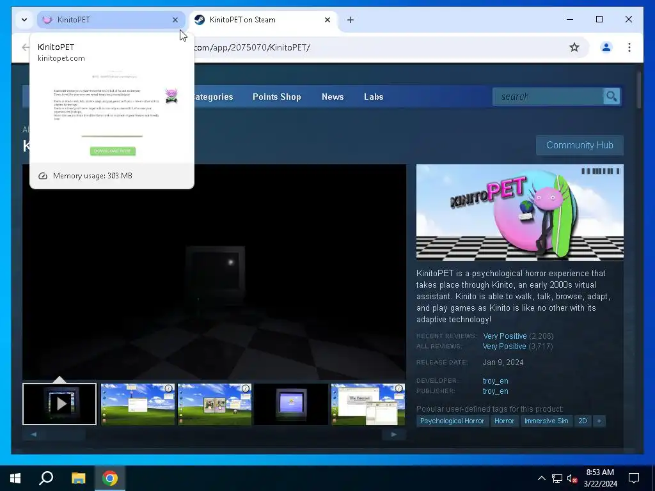The height and width of the screenshot is (491, 655).
Task: Open Chrome's three-dot menu
Action: [x=629, y=47]
